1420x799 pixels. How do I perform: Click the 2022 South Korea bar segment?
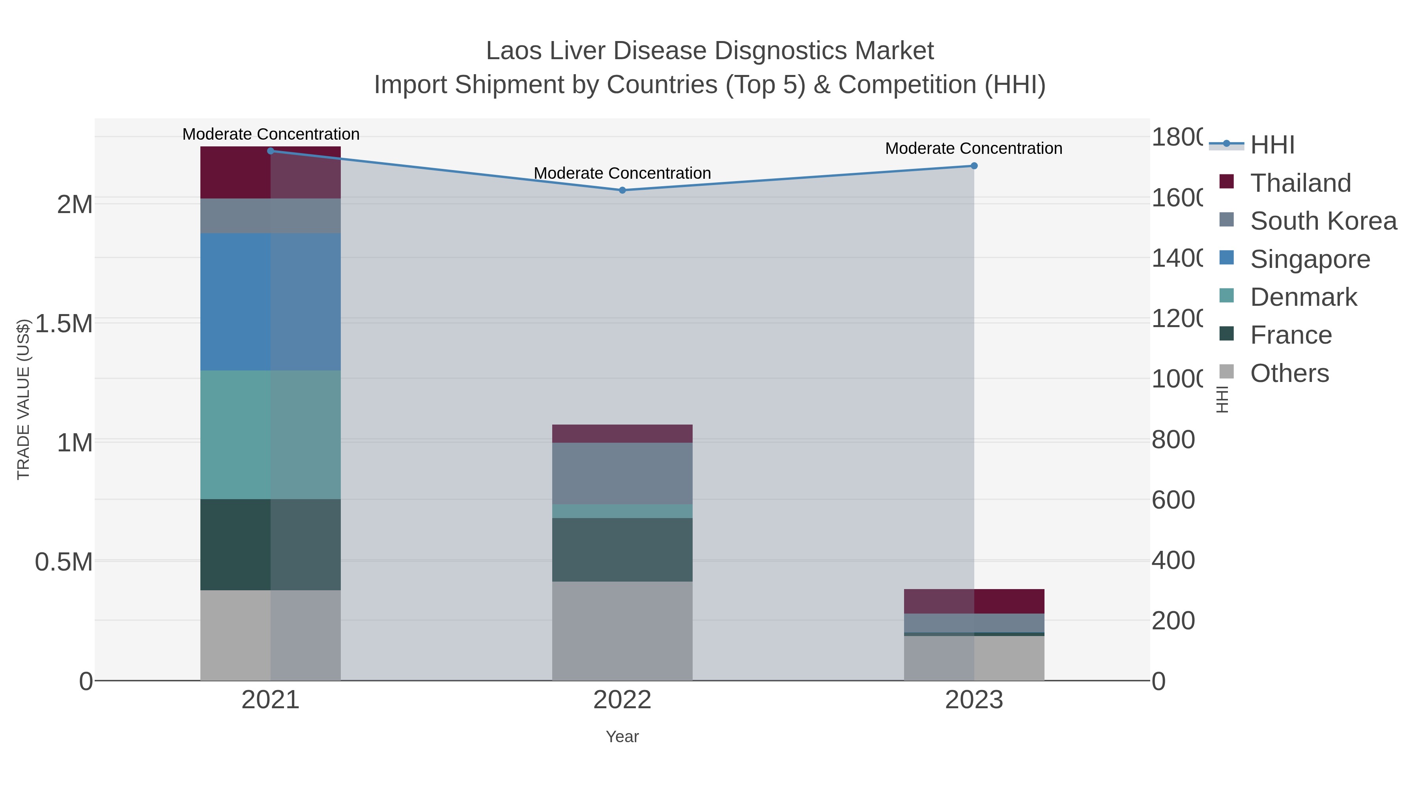coord(622,473)
